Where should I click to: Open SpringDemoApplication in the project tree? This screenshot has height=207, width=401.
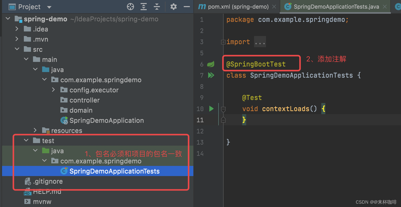point(107,120)
